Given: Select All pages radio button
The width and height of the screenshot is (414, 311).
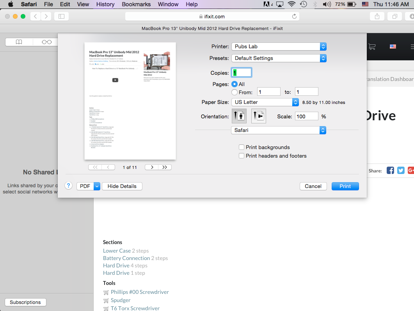Looking at the screenshot, I should pyautogui.click(x=235, y=84).
